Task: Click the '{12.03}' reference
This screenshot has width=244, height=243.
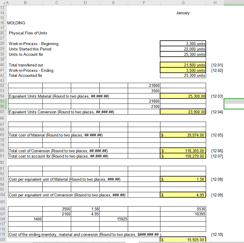Action: click(x=217, y=96)
